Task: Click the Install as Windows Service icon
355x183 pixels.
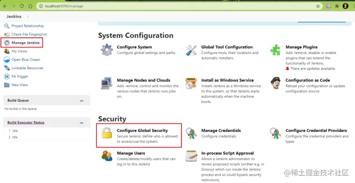Action: 191,83
